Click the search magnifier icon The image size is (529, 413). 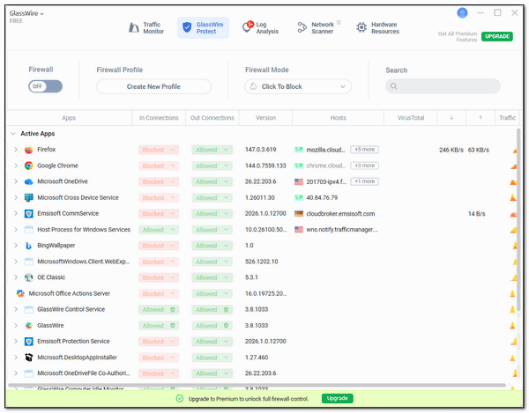(x=393, y=86)
